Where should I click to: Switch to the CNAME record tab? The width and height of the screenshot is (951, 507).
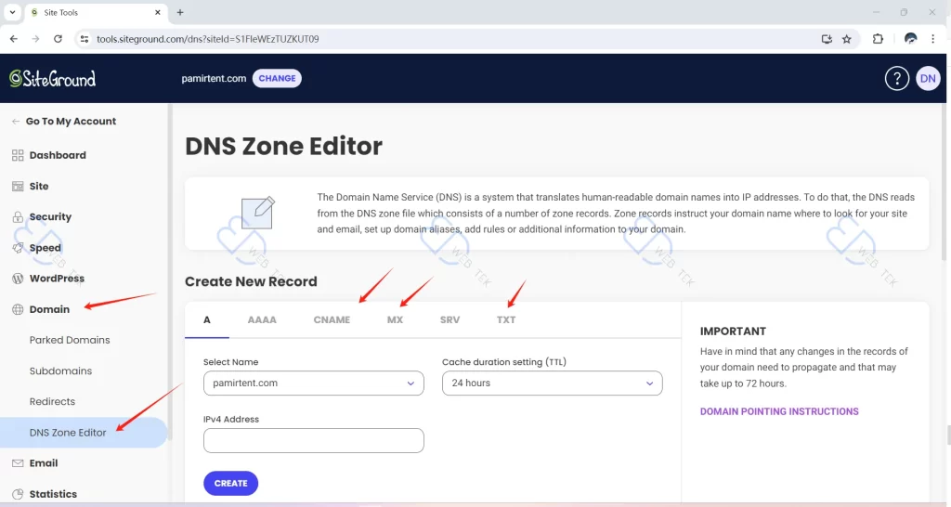click(332, 319)
